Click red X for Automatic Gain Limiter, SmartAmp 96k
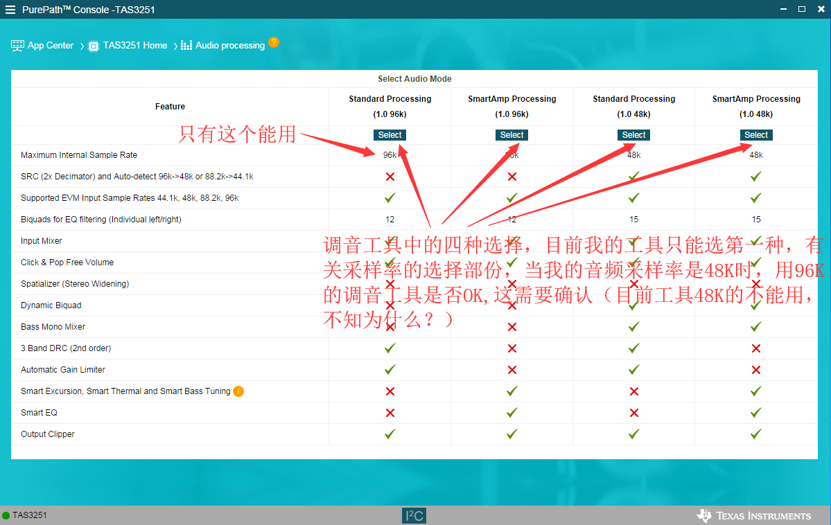The image size is (831, 525). pyautogui.click(x=512, y=370)
